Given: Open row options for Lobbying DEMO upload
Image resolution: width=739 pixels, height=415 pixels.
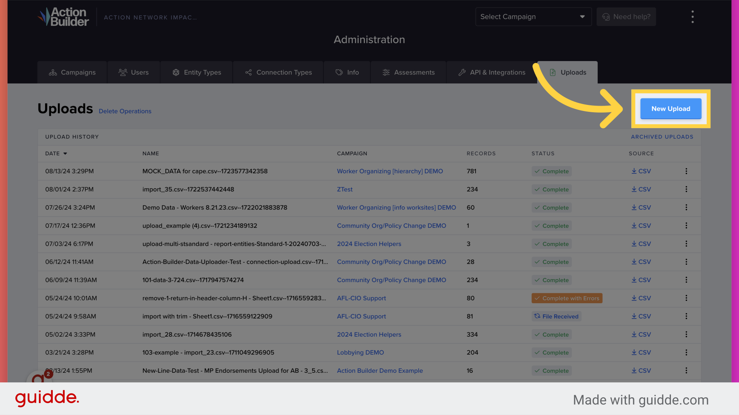Looking at the screenshot, I should [686, 352].
